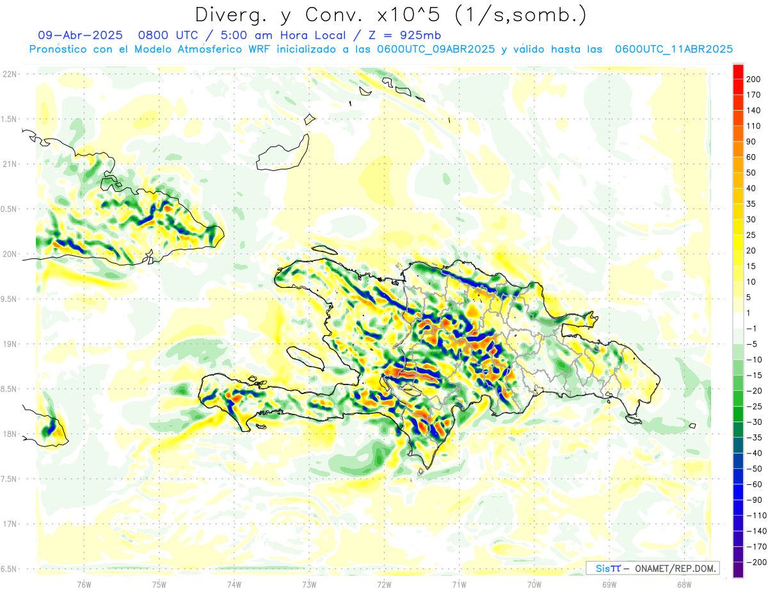Viewport: 768px width, 593px height.
Task: Click the white colorbar segment between 1 and -1
Action: click(x=738, y=320)
